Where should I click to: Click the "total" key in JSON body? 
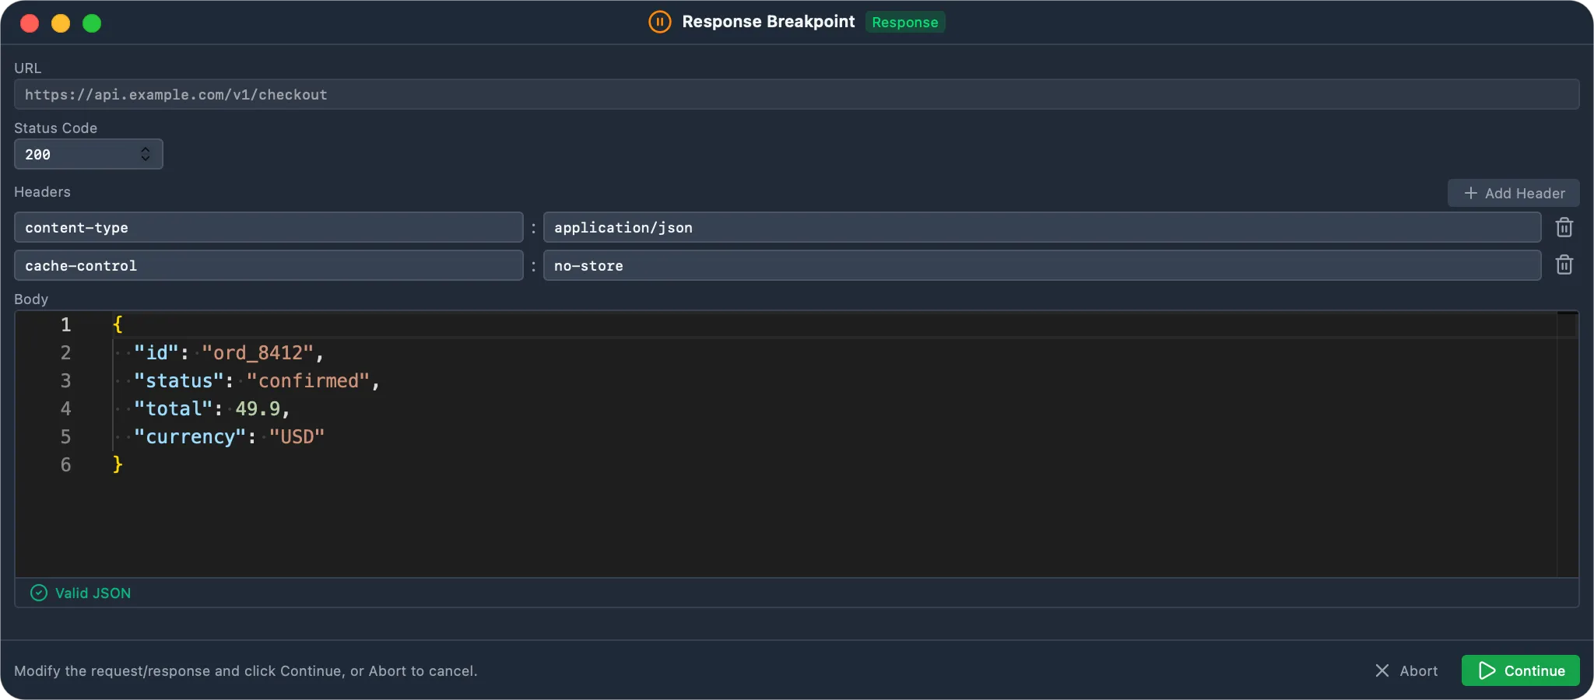click(x=174, y=409)
